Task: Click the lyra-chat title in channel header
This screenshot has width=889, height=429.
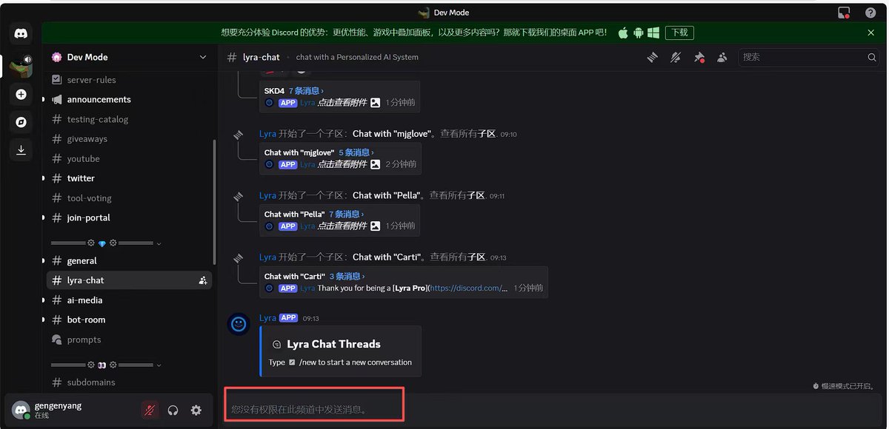Action: pyautogui.click(x=262, y=57)
